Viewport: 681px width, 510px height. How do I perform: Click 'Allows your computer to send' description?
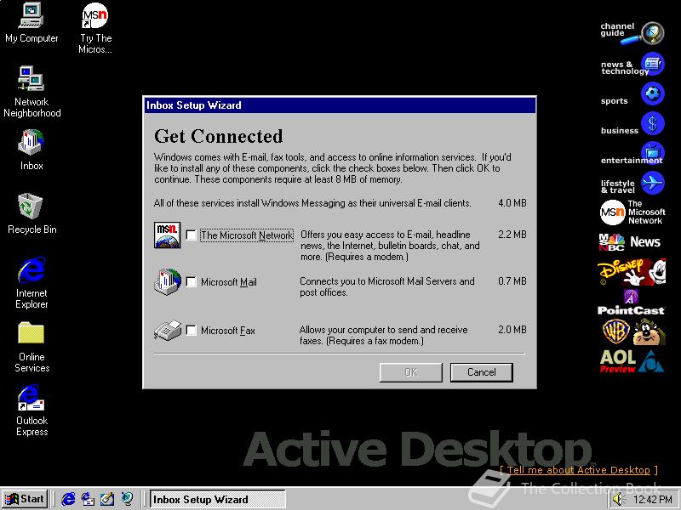pyautogui.click(x=384, y=335)
